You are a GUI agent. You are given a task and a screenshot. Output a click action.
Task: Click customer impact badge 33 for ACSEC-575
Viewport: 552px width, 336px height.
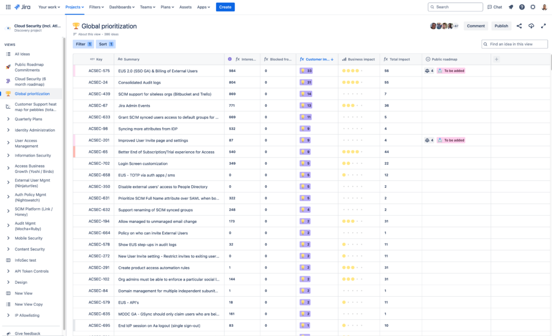(x=306, y=71)
